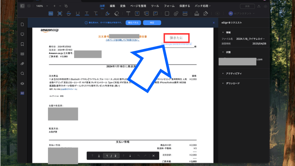Open the ツール tab
The height and width of the screenshot is (166, 295).
click(x=155, y=6)
